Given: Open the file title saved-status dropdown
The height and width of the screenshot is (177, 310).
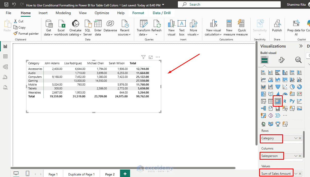Looking at the screenshot, I should 163,5.
